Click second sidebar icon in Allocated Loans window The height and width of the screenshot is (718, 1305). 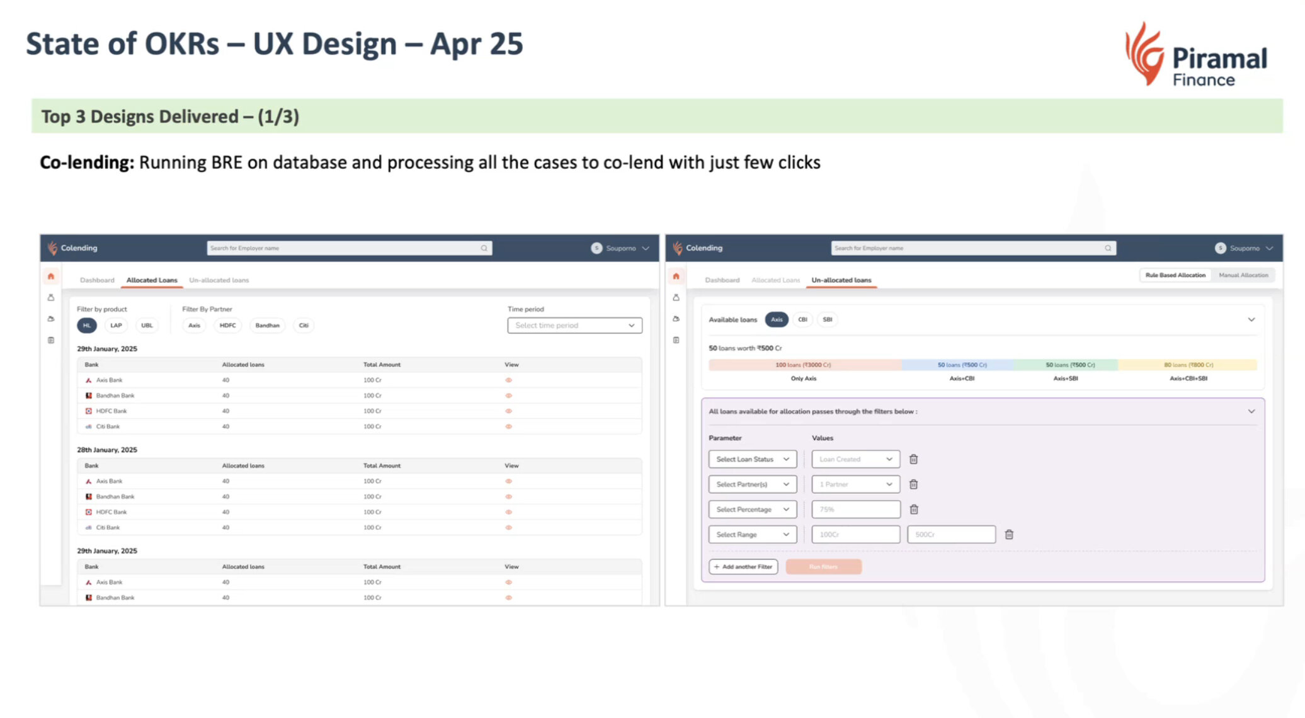tap(51, 297)
